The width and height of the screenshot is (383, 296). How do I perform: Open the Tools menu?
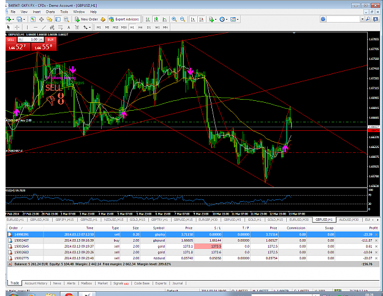pyautogui.click(x=64, y=12)
